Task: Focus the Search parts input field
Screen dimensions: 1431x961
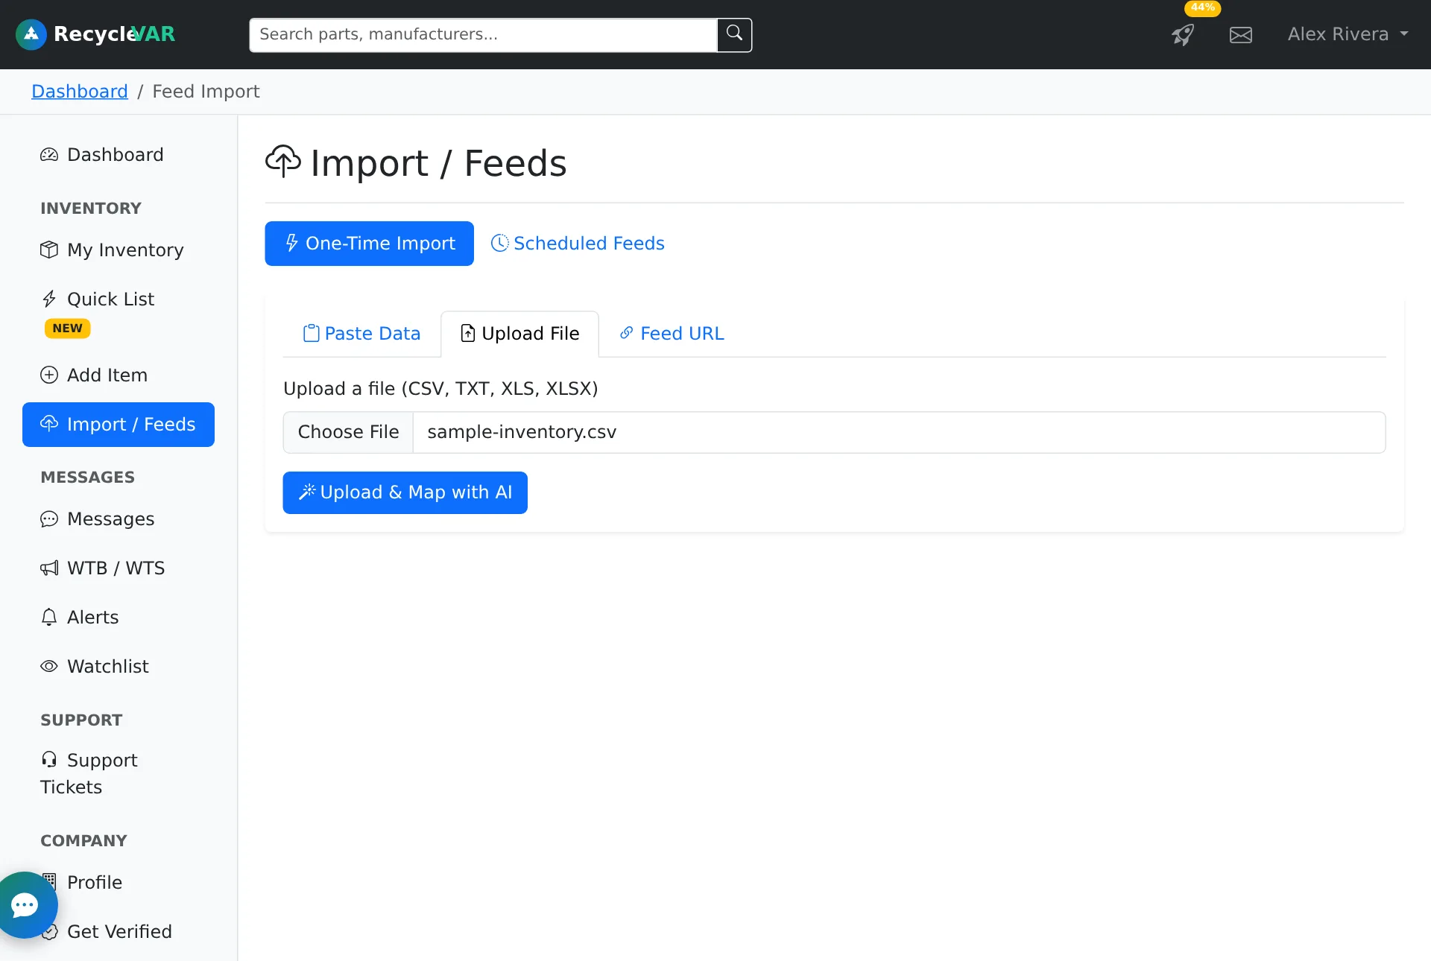Action: (x=483, y=34)
